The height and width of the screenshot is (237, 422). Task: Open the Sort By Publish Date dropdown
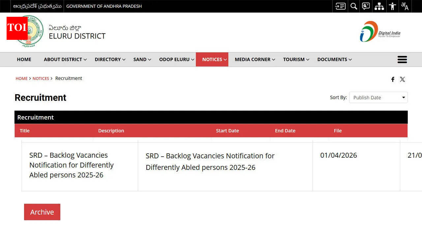pos(378,97)
